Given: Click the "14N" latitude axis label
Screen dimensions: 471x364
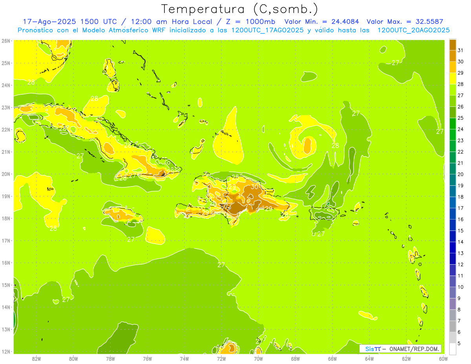Looking at the screenshot, I should pos(6,307).
